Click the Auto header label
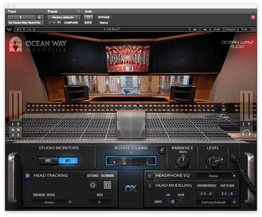262x217 pixels. [x=88, y=11]
